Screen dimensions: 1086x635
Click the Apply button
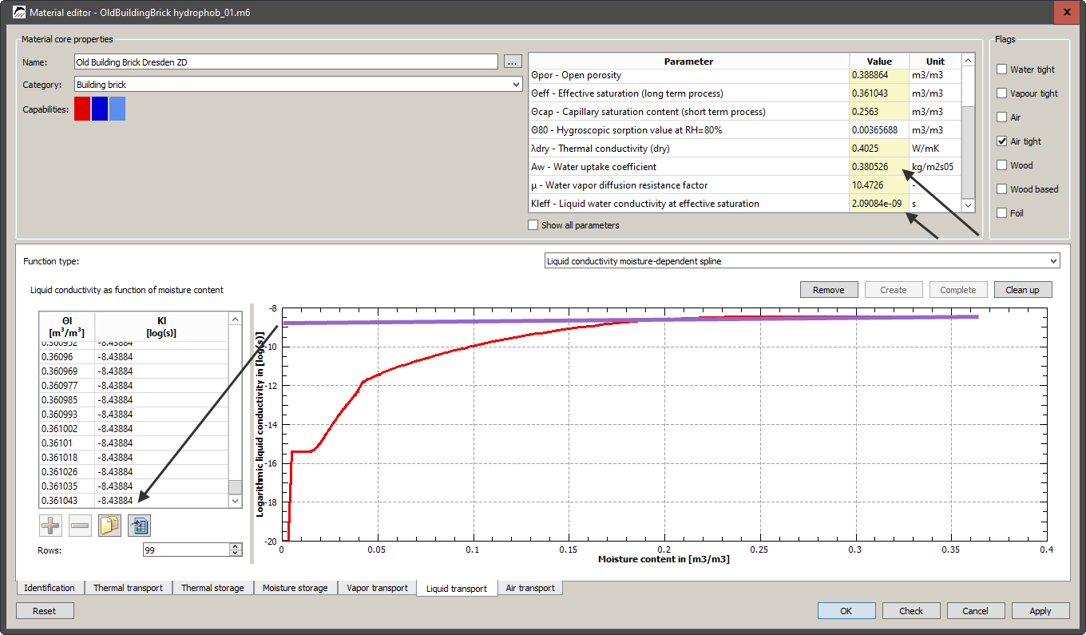click(x=1040, y=611)
